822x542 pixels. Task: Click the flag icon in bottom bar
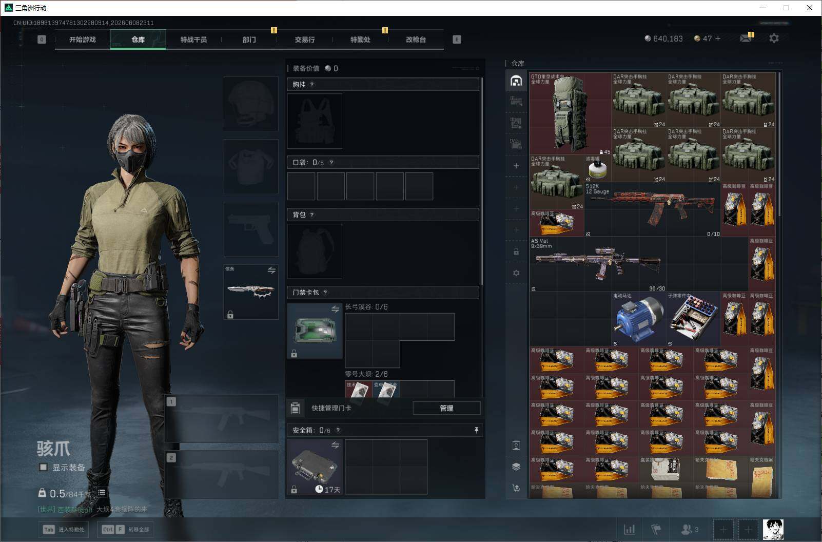coord(656,529)
